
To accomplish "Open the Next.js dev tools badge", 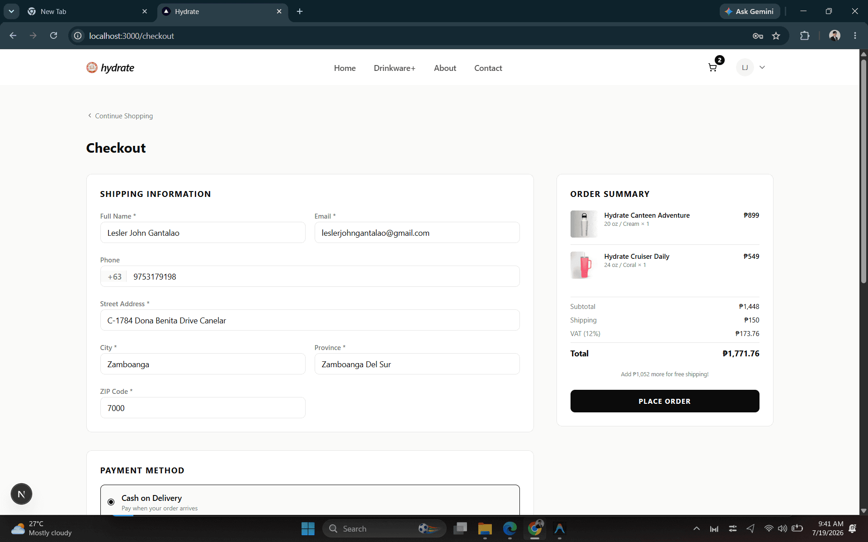I will [21, 494].
